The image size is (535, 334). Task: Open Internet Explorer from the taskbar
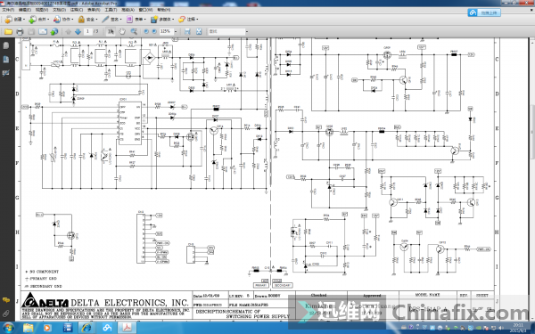click(86, 328)
